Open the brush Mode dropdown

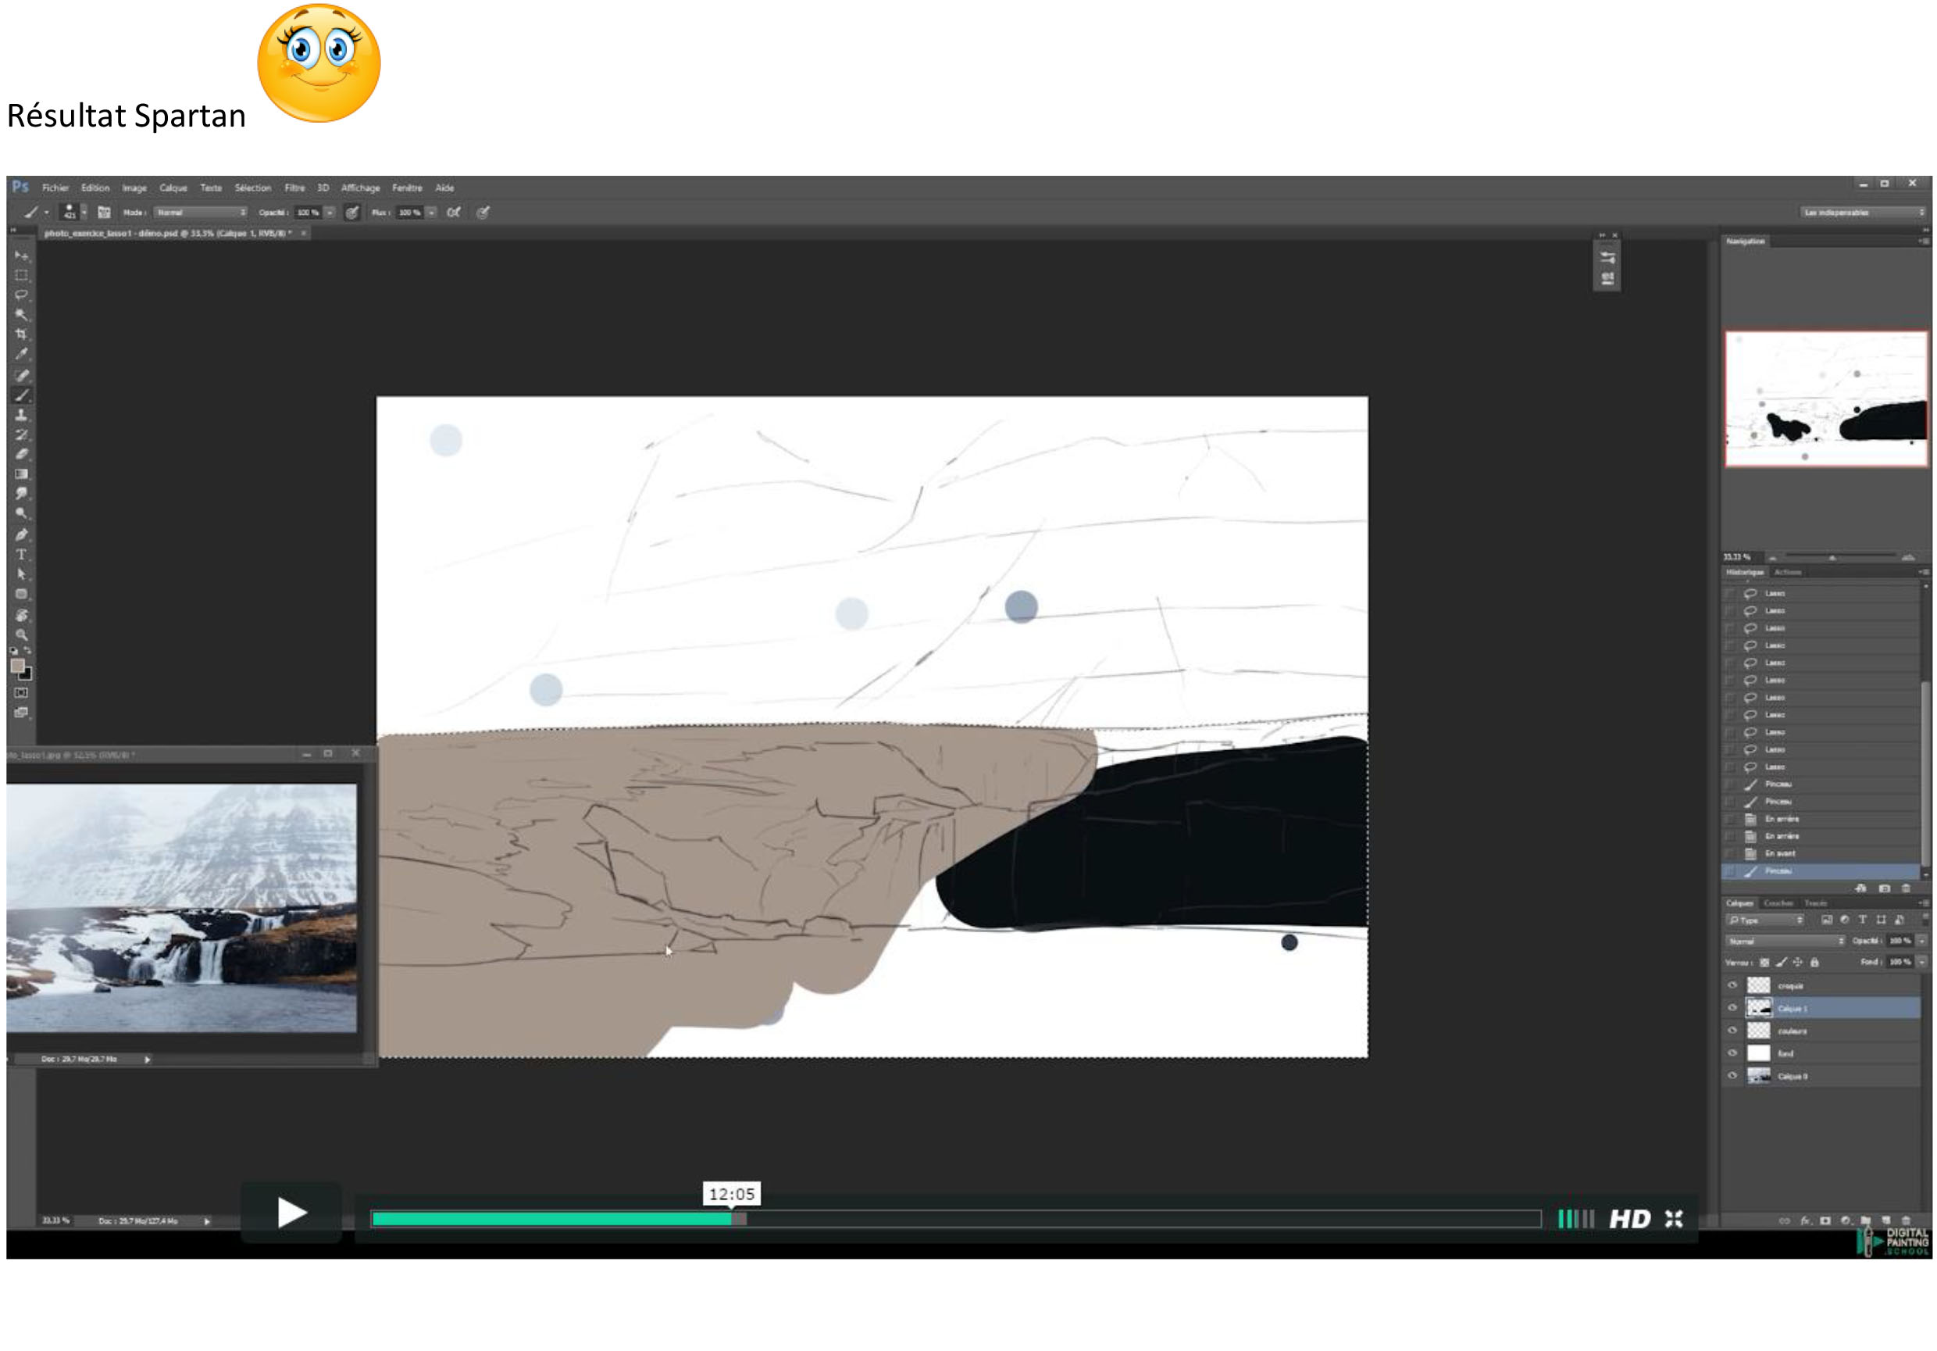(201, 213)
